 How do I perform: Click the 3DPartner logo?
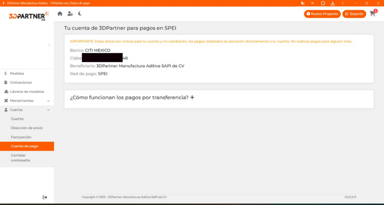tap(26, 16)
